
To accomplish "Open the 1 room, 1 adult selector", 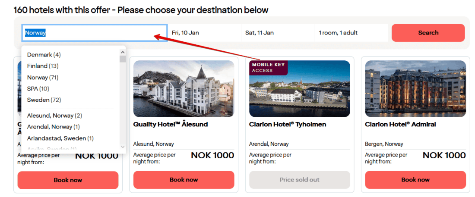I will click(x=351, y=33).
